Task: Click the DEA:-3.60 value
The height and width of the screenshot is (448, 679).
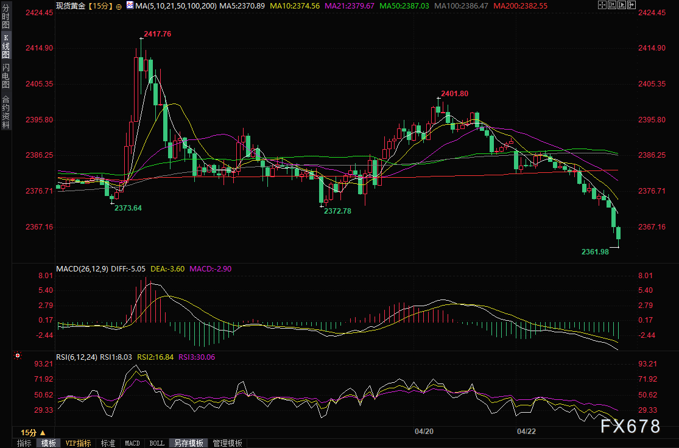Action: click(167, 269)
